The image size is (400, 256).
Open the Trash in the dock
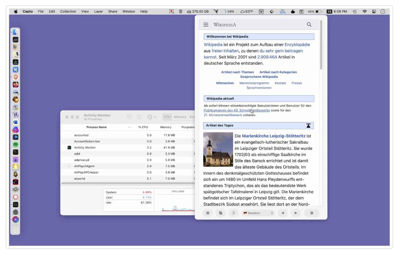coord(15,231)
